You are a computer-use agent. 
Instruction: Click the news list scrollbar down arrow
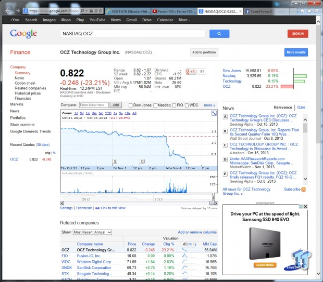click(305, 179)
